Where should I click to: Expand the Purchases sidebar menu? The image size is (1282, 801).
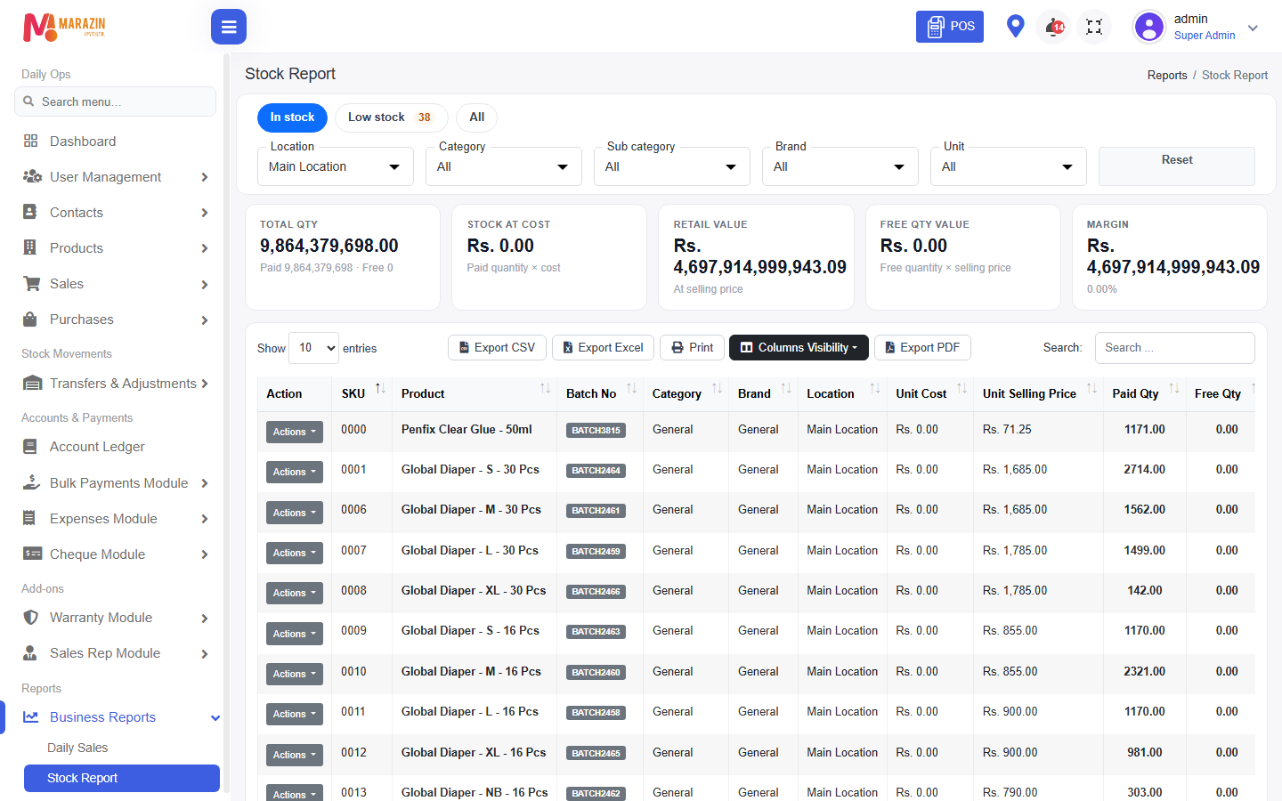pos(116,320)
